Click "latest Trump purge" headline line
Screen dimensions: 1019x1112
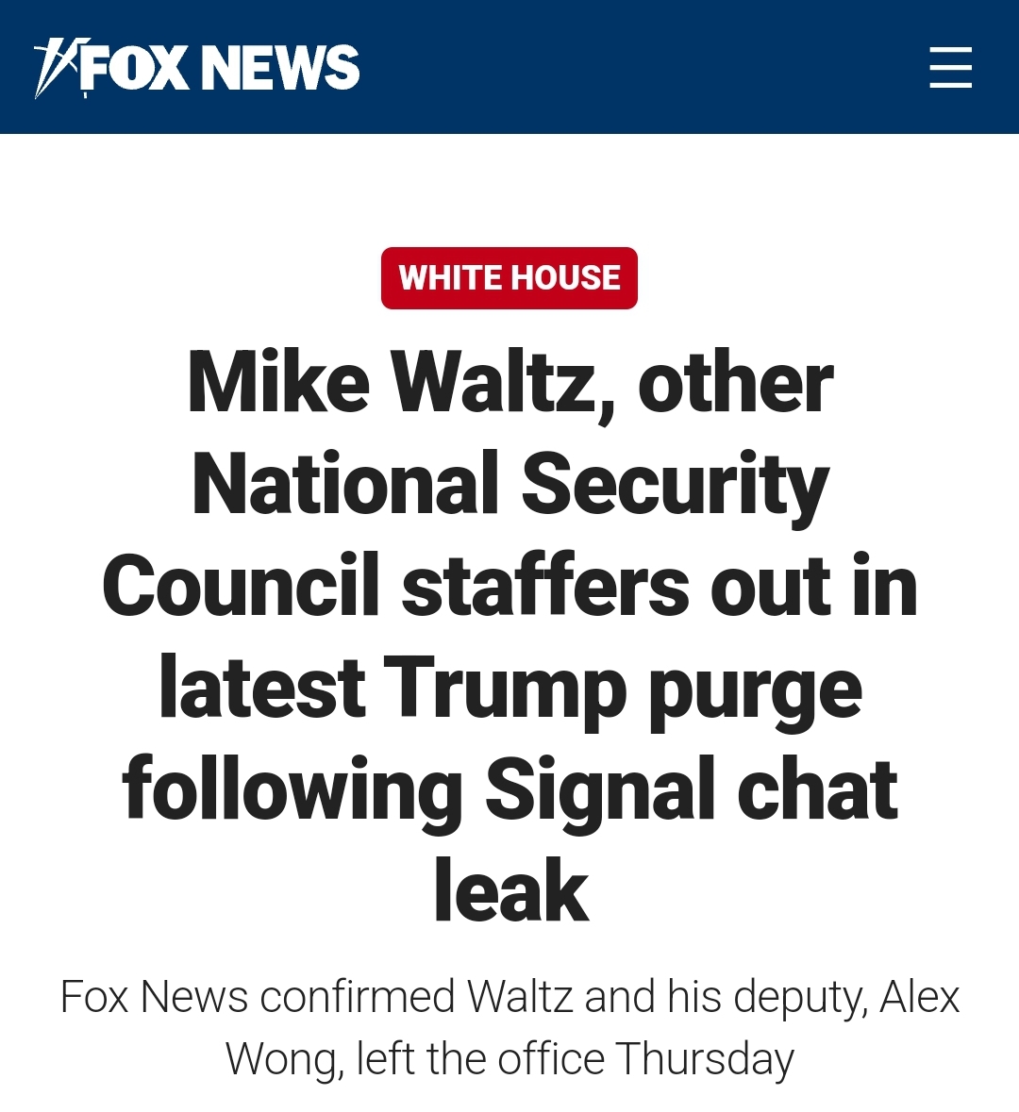509,688
